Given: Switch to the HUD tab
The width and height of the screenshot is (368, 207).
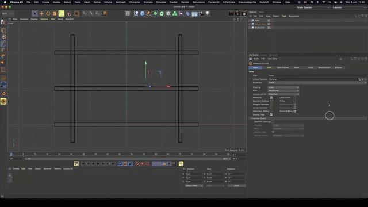Looking at the screenshot, I should 310,68.
